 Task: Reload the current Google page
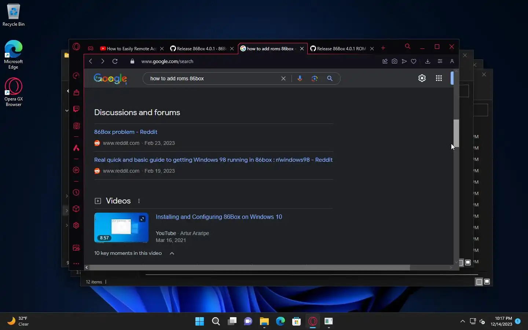pyautogui.click(x=115, y=61)
